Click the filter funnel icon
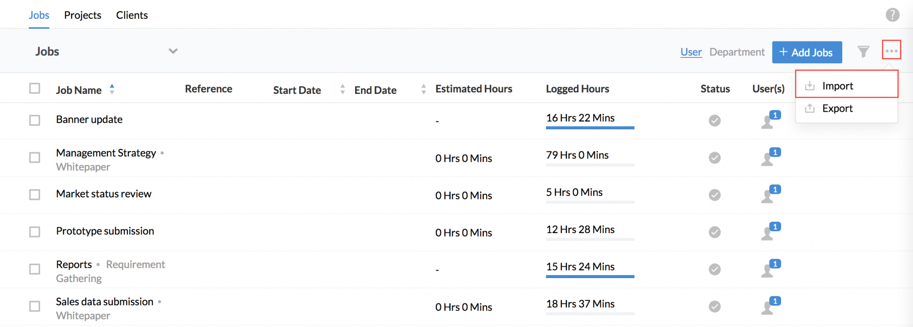 (863, 52)
